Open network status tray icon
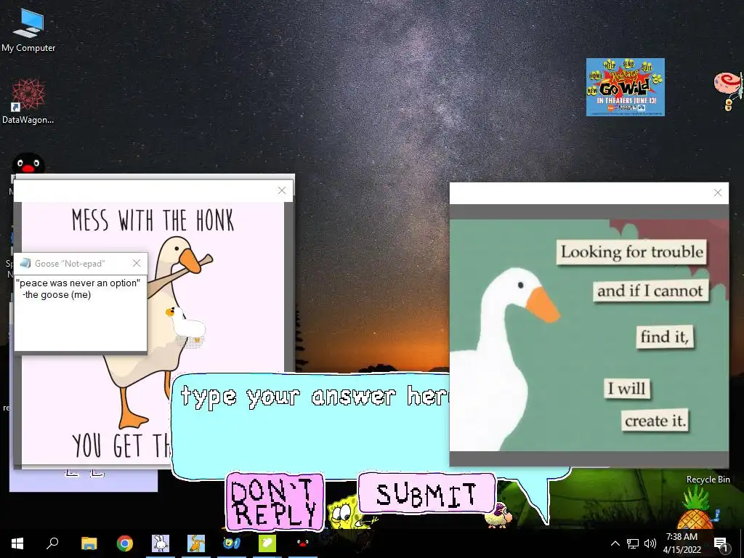Screen dimensions: 744x558 tap(633, 543)
